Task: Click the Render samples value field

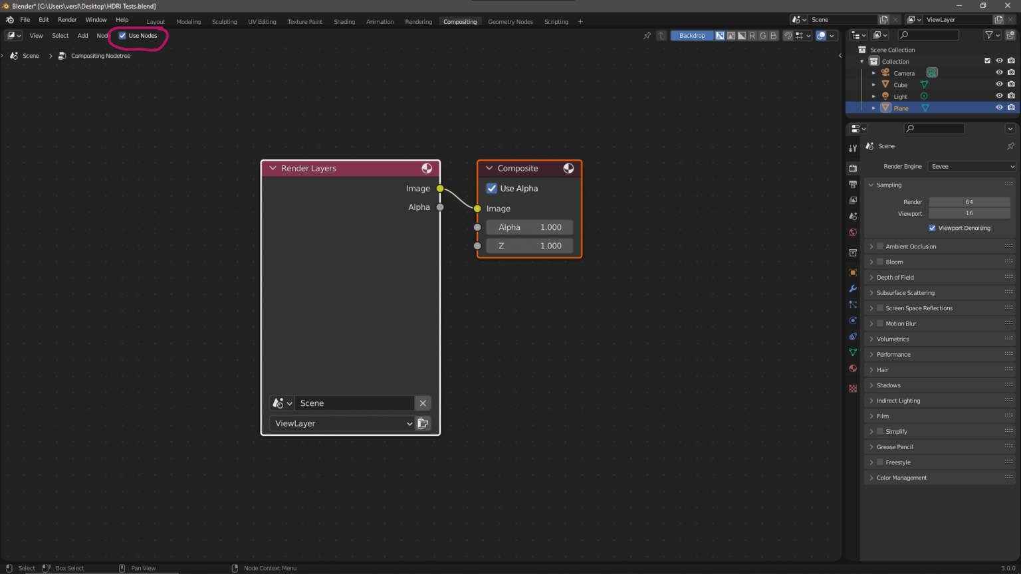Action: point(969,202)
